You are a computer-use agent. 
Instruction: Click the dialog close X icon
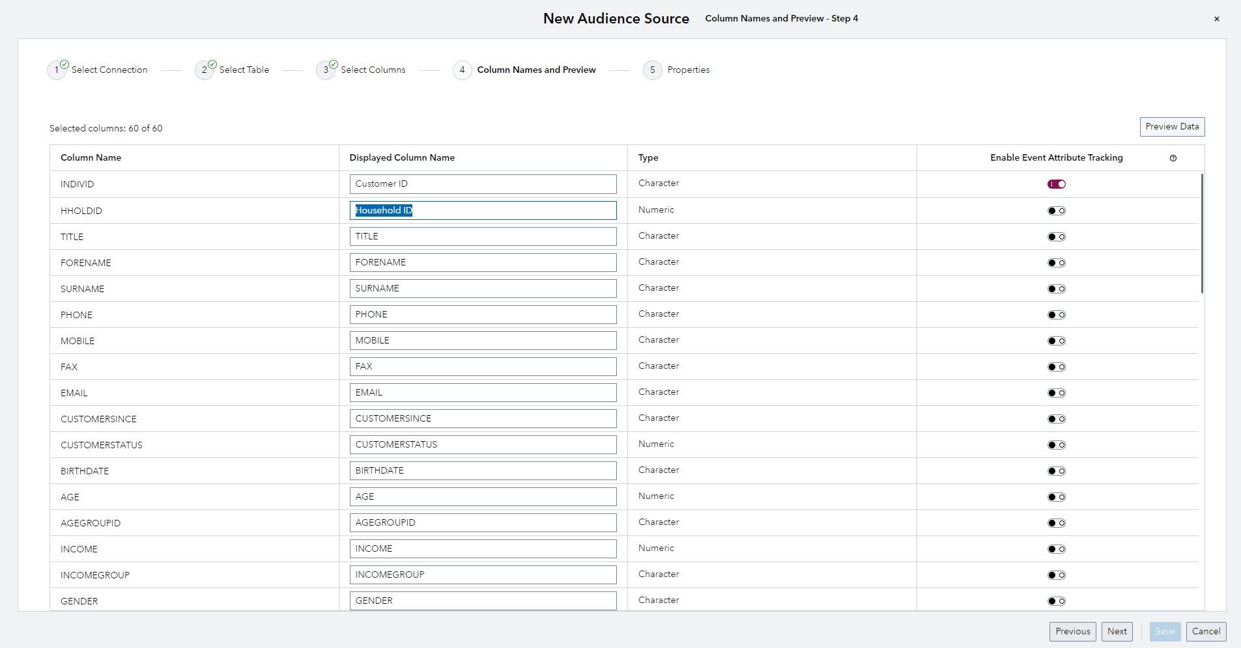click(1216, 18)
